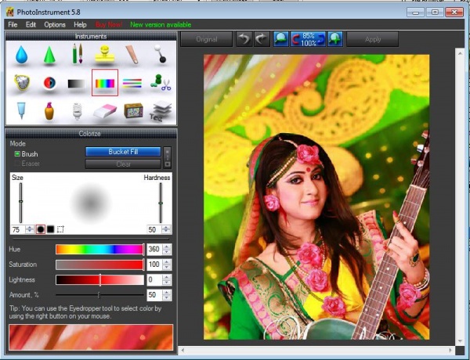
Task: Click the undo arrow button
Action: [x=244, y=39]
